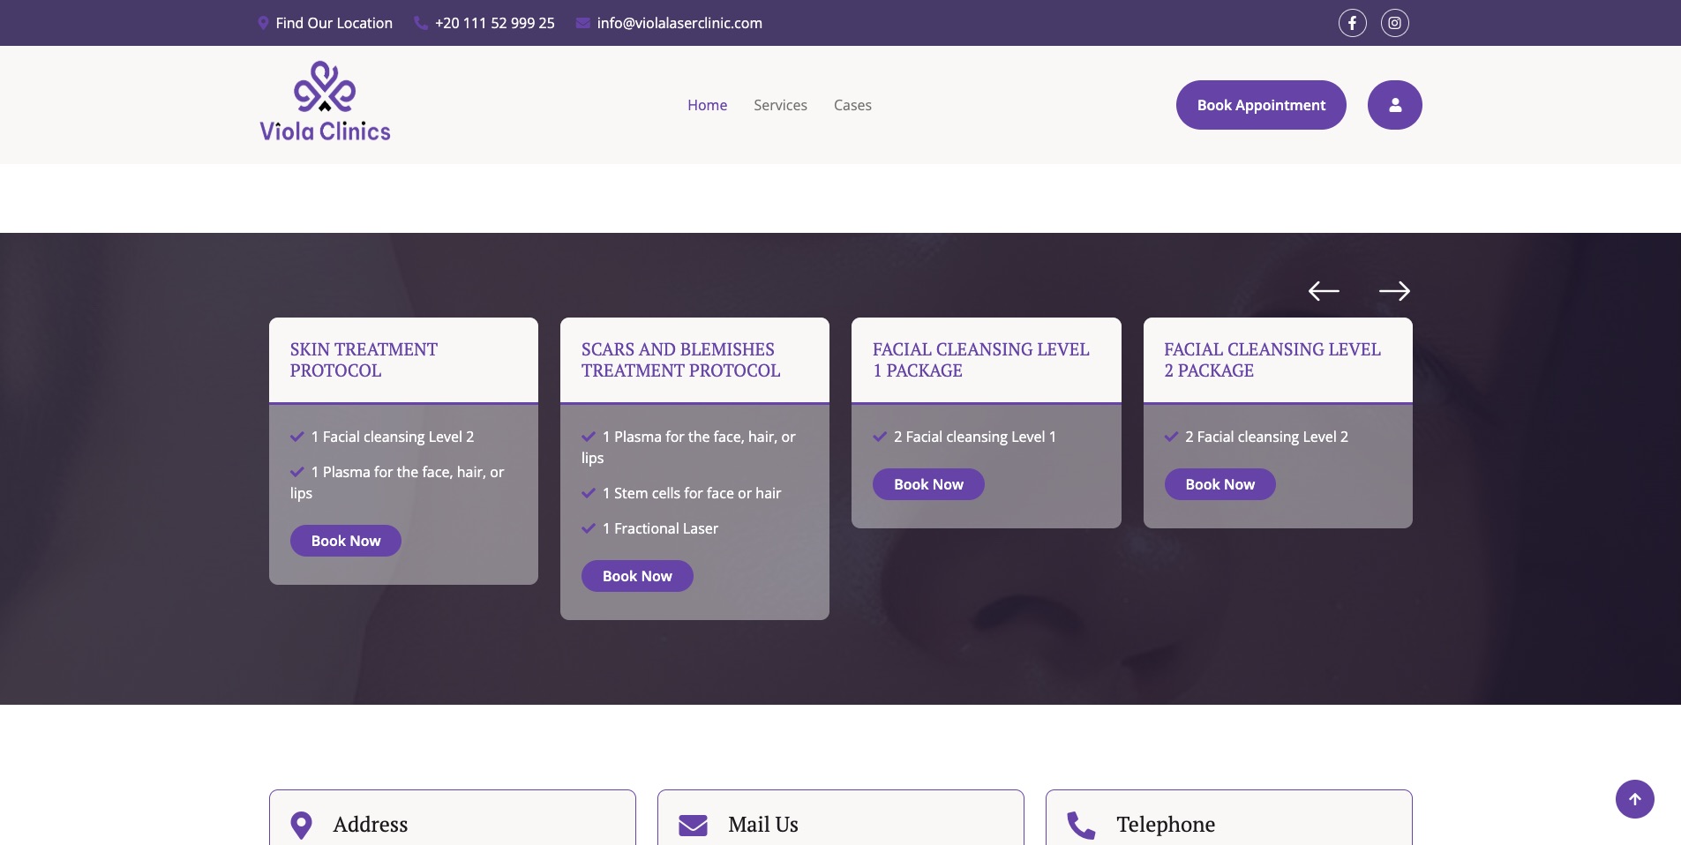Open the Instagram social icon

1394,23
